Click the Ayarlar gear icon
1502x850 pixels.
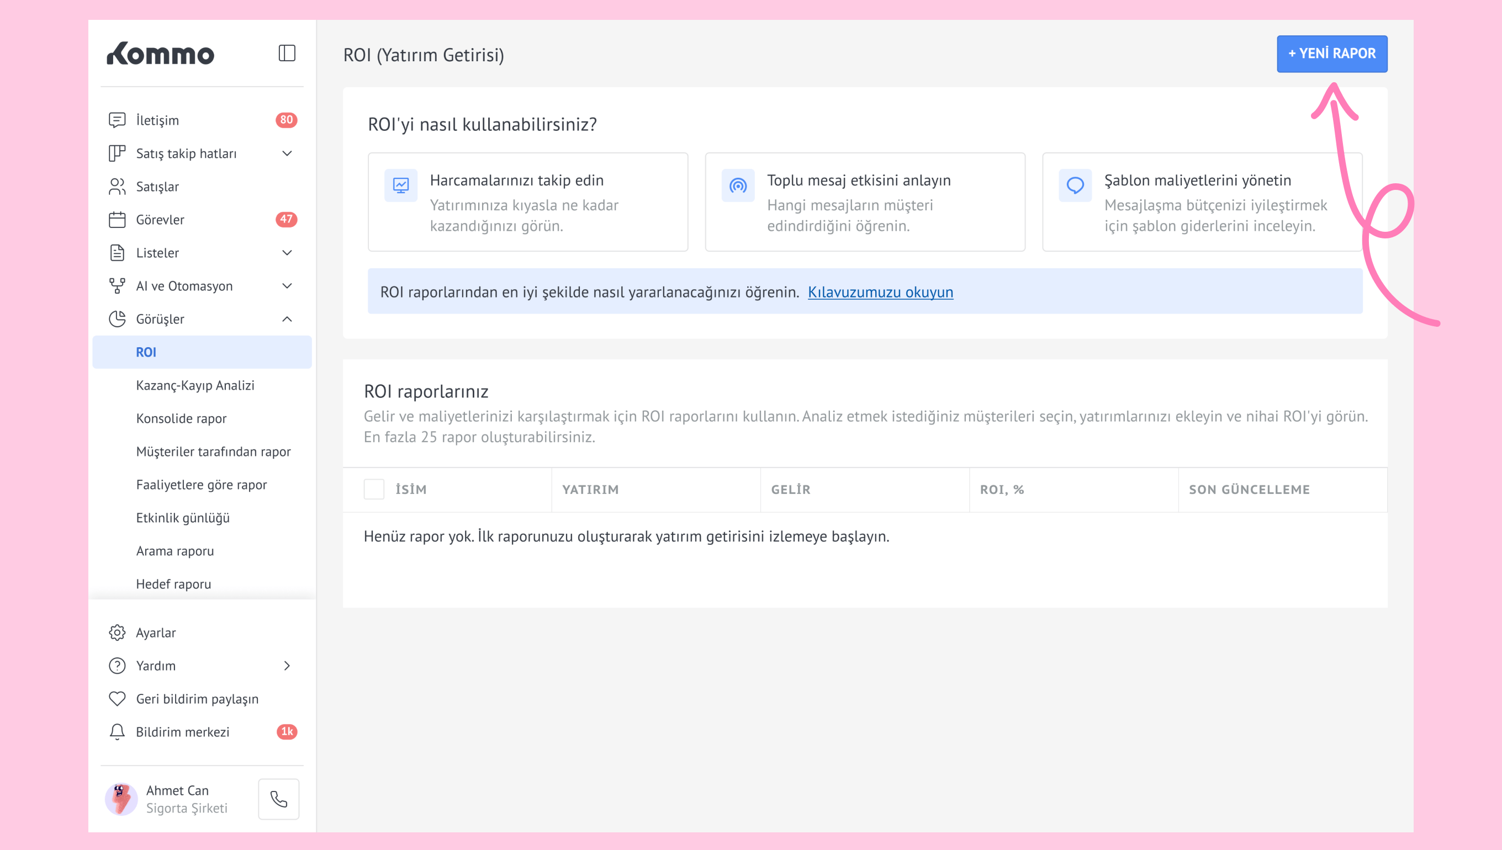tap(117, 633)
